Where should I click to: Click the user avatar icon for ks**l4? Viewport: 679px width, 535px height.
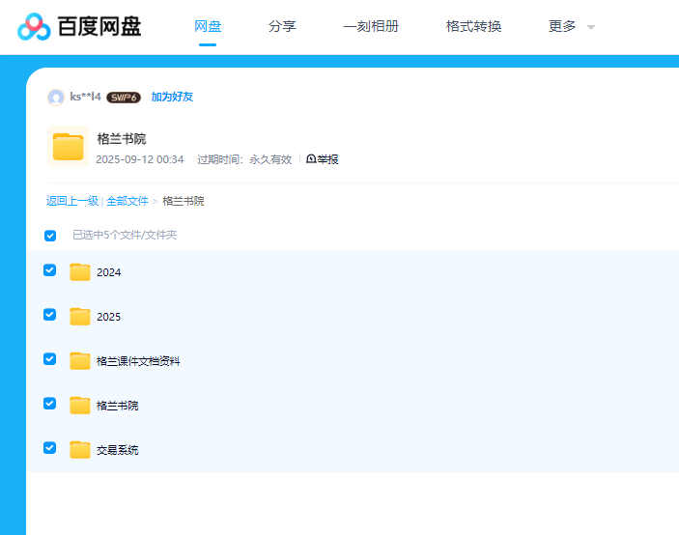56,98
